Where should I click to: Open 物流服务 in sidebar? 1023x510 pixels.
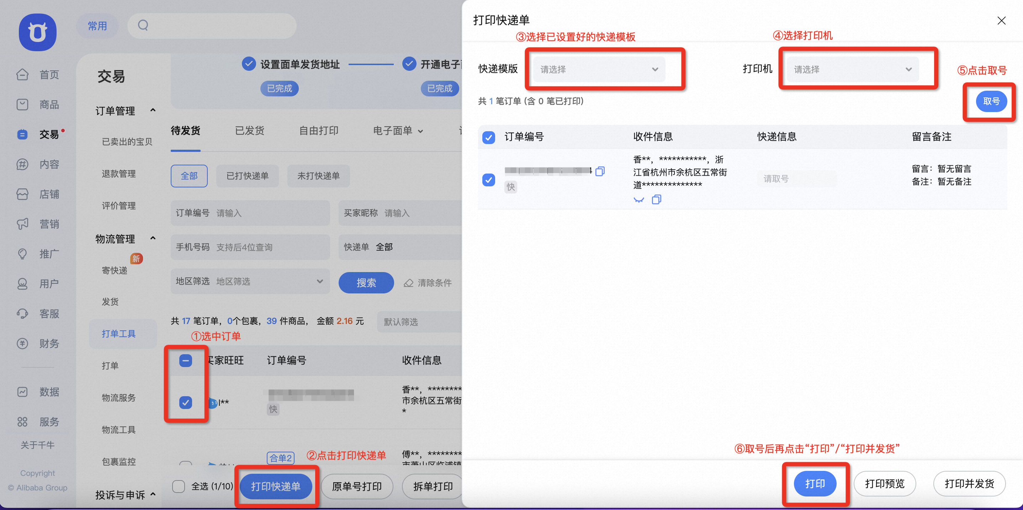[118, 398]
